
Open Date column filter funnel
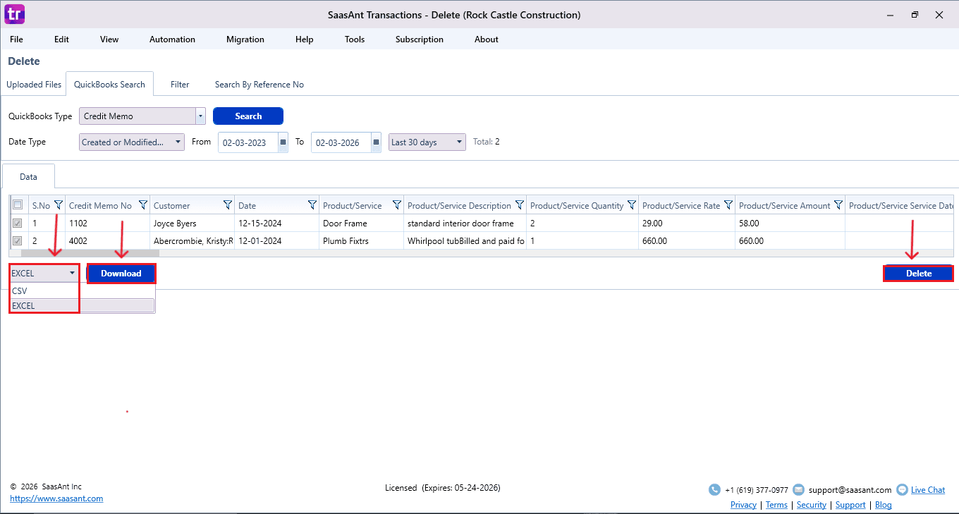pos(312,205)
